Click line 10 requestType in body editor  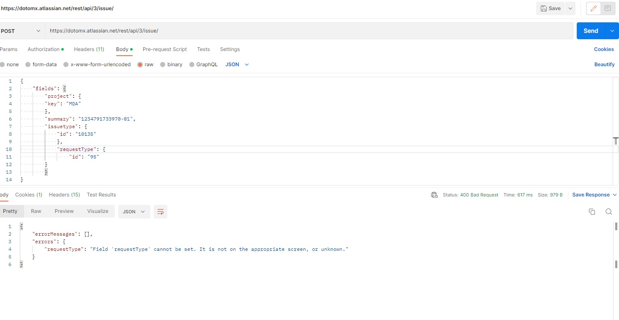click(82, 149)
